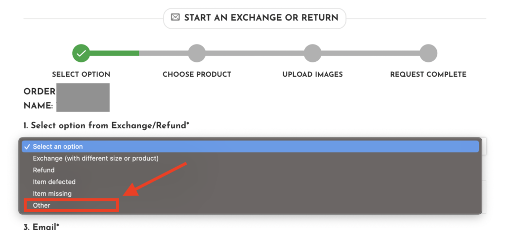Click the Upload Images step circle
The width and height of the screenshot is (506, 230).
pos(312,53)
